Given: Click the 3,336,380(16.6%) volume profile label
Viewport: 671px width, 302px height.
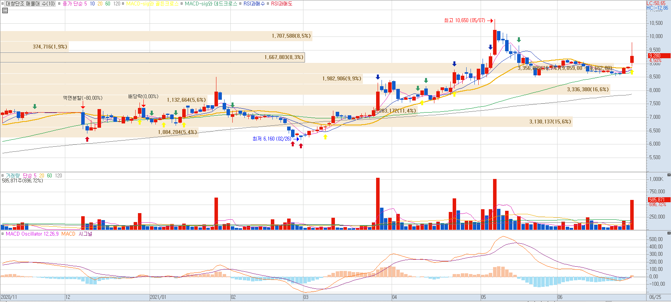Looking at the screenshot, I should pos(587,89).
